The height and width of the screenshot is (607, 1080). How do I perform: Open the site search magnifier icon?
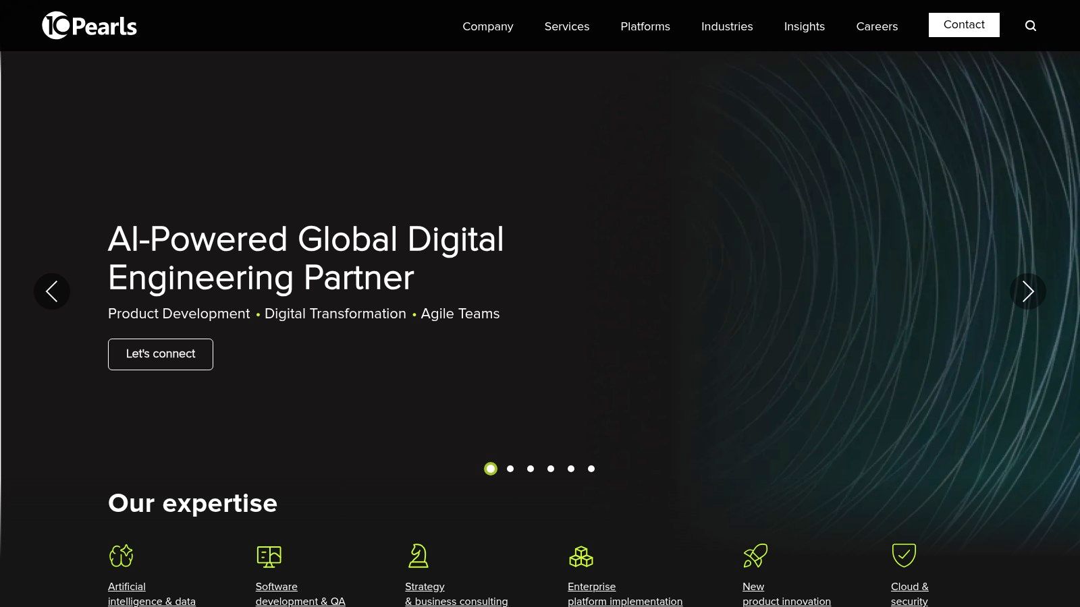tap(1030, 26)
